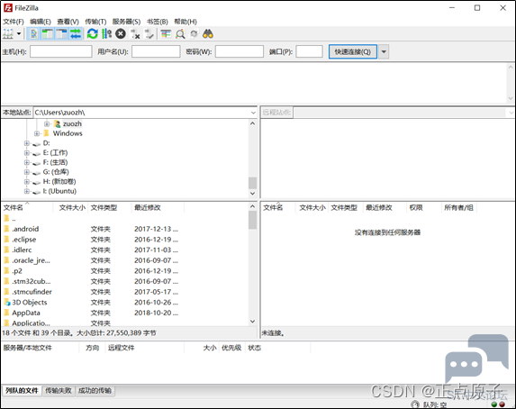The width and height of the screenshot is (516, 409).
Task: Open 服务器(S) menu
Action: click(x=126, y=22)
